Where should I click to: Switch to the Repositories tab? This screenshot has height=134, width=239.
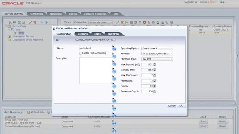[x=36, y=14]
